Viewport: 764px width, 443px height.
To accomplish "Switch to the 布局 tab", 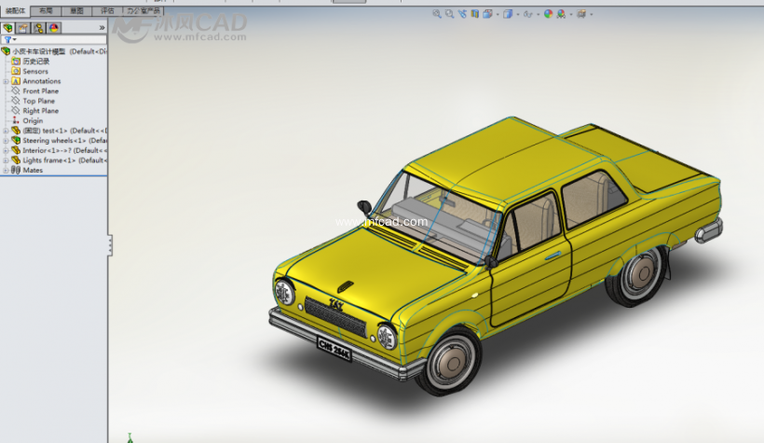I will (45, 10).
